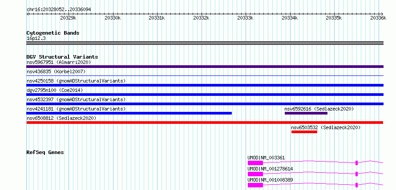Screen dimensions: 396x190
Task: Click the large magenta exon of UMOD|NM_001008389
Action: pos(255,185)
